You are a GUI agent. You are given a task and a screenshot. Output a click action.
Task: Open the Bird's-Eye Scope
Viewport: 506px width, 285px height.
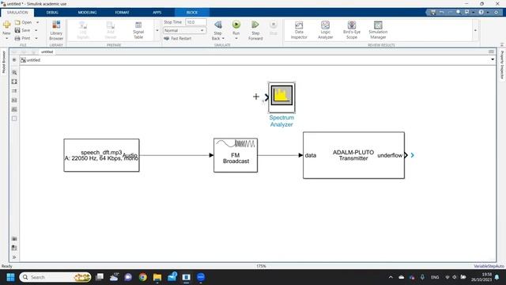point(352,30)
